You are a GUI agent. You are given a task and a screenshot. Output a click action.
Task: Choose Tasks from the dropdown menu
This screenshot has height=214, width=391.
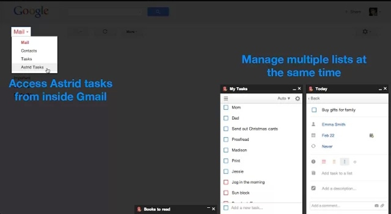26,59
